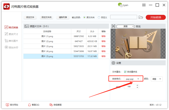Viewport: 169px width, 110px height.
Task: Switch to 添加水印 add watermark tab
Action: tap(11, 47)
